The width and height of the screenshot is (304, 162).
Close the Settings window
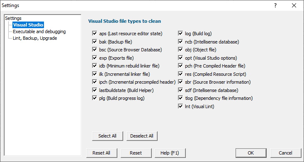pos(294,6)
